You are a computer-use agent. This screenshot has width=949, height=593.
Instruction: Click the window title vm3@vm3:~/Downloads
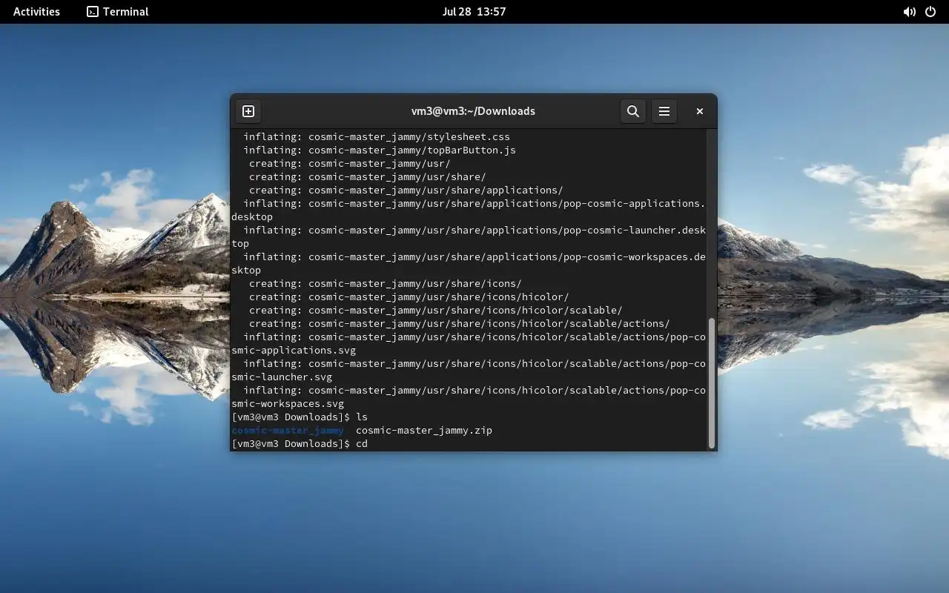(473, 111)
